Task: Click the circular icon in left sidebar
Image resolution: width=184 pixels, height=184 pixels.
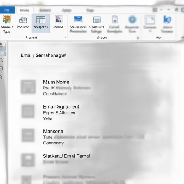Action: [x=1, y=60]
